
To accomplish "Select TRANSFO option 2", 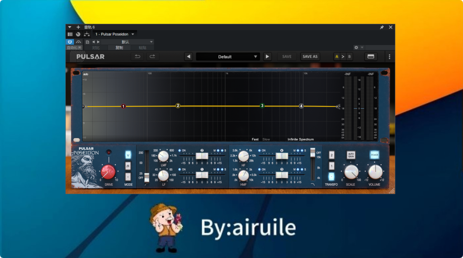I will (x=331, y=155).
